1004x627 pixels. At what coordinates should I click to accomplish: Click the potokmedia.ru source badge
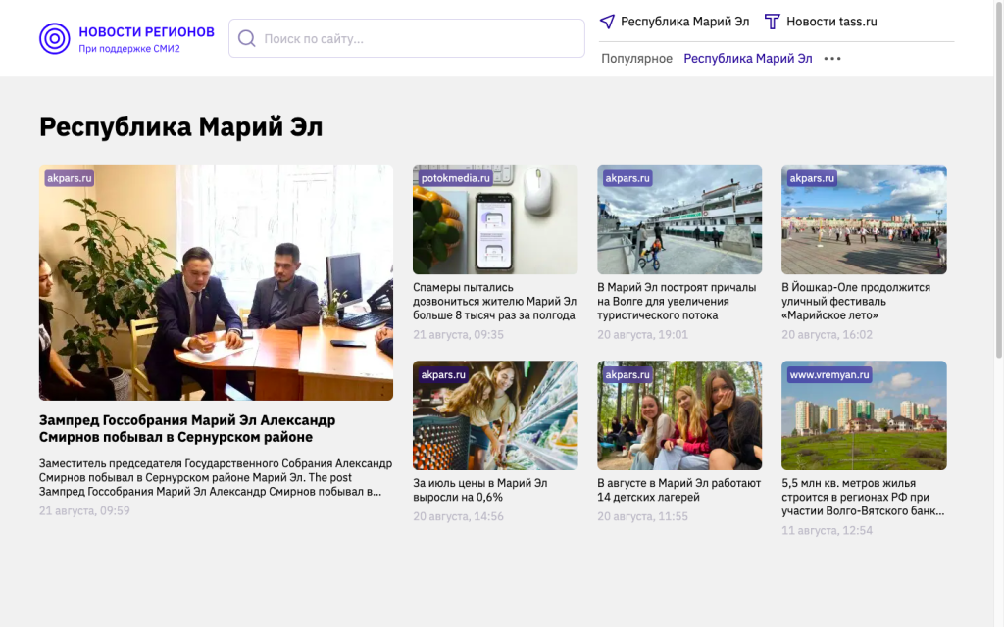455,178
